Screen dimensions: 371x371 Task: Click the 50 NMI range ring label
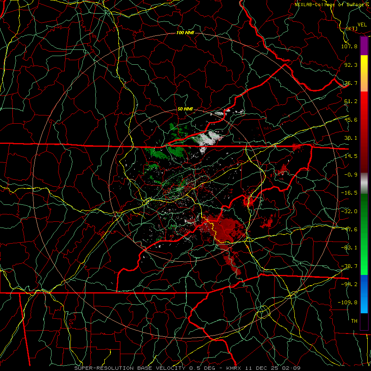pos(185,109)
